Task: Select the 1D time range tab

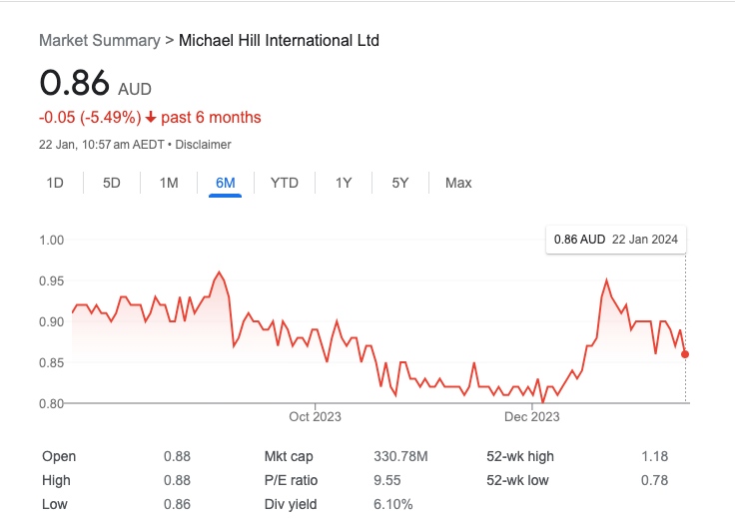Action: pos(55,183)
